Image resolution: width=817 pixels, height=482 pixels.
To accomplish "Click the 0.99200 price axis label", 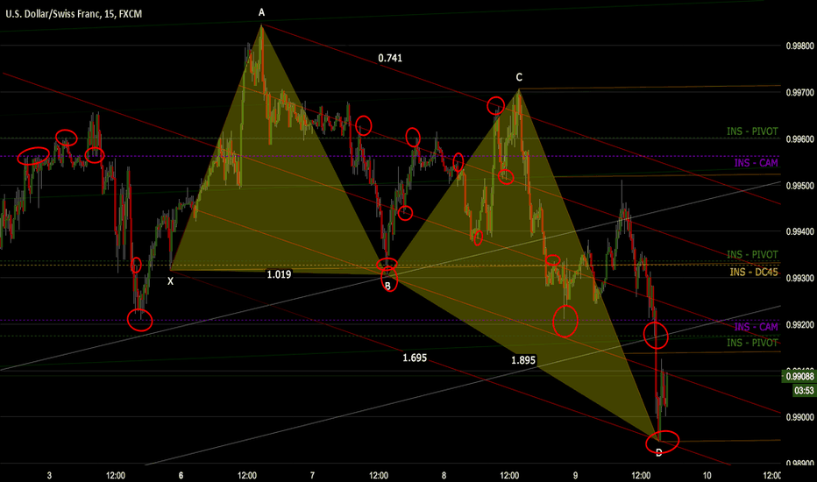I will (x=799, y=325).
